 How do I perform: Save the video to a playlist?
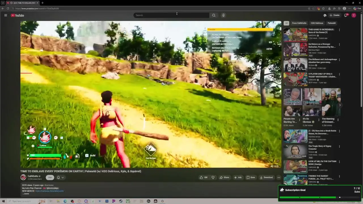pyautogui.click(x=251, y=177)
